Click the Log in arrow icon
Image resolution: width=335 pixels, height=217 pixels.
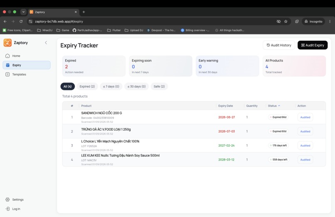pos(7,209)
